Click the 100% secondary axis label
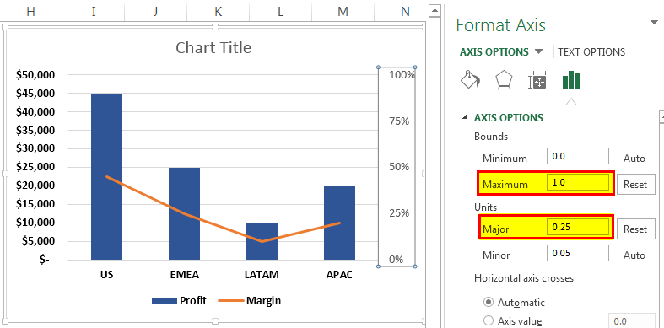Viewport: 664px width, 328px height. pyautogui.click(x=402, y=75)
